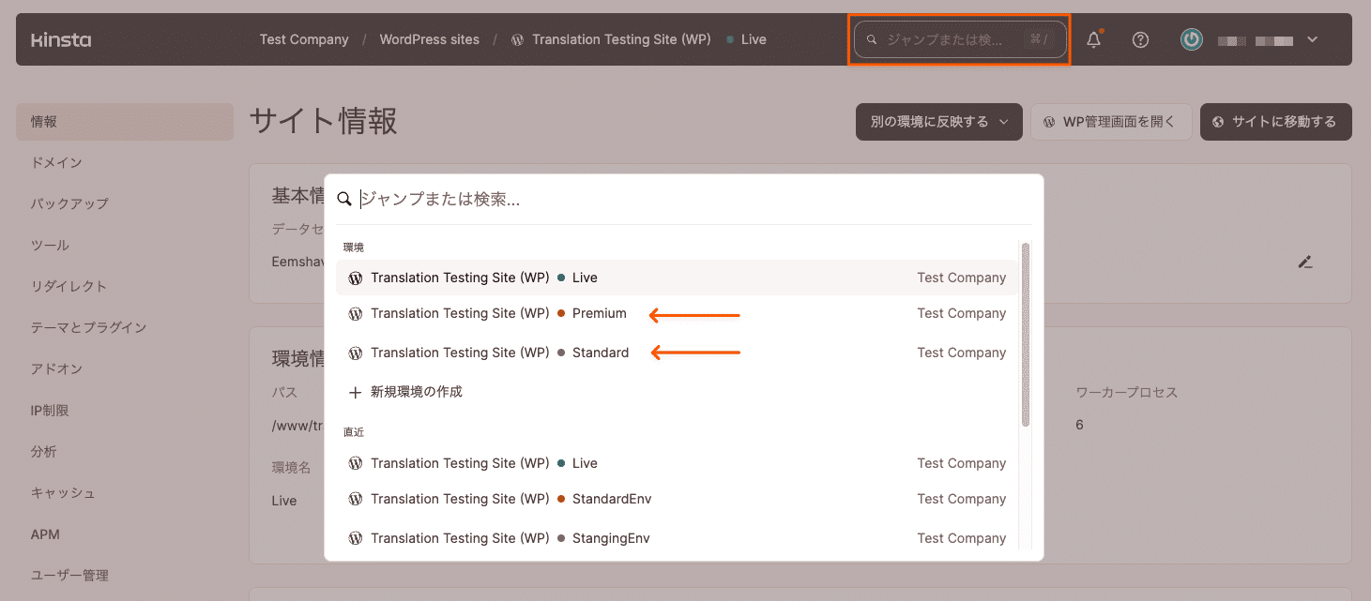
Task: Click the WordPress icon in the breadcrumb
Action: [517, 39]
